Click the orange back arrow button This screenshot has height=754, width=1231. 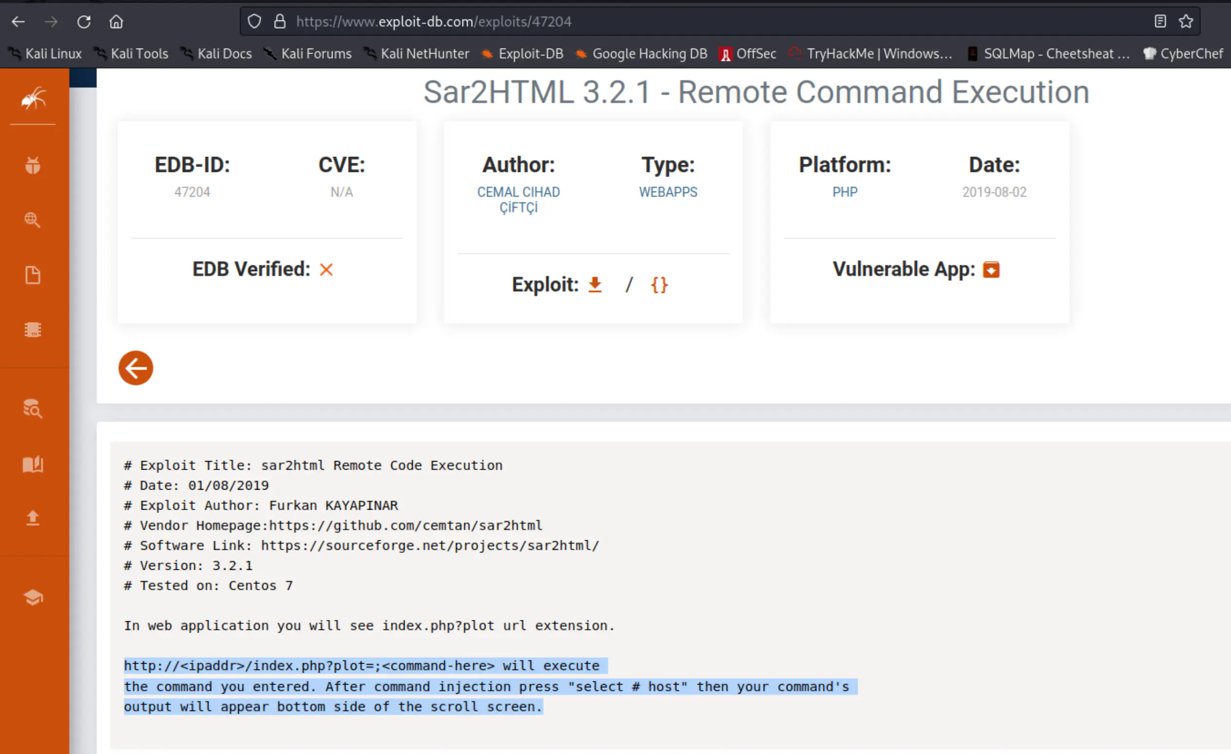point(136,368)
